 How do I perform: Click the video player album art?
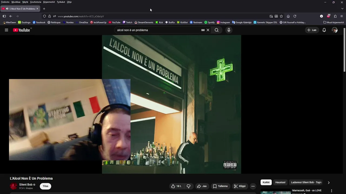pos(171,104)
